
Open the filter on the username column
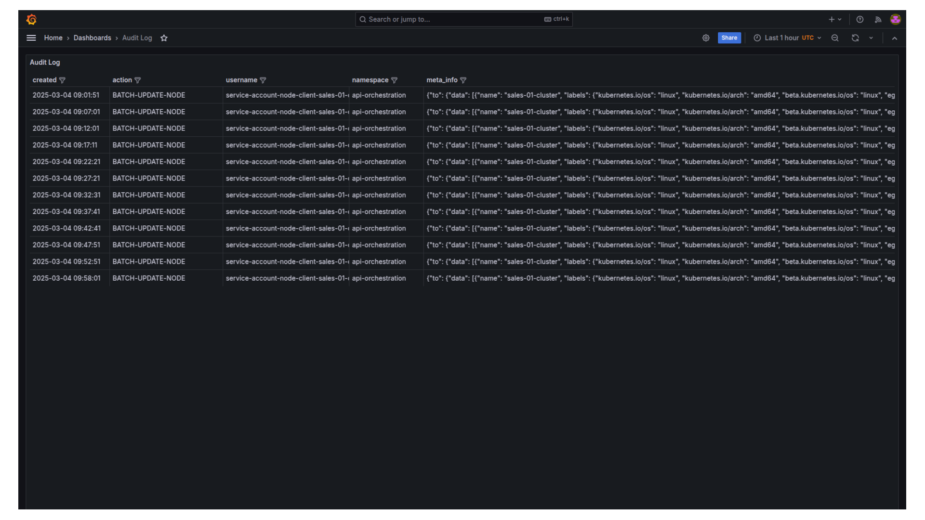pos(263,80)
